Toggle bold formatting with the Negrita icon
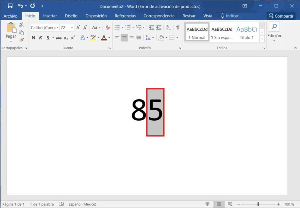This screenshot has width=300, height=208. 34,38
